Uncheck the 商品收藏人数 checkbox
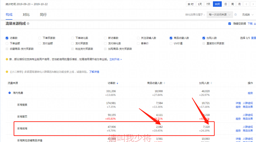The height and width of the screenshot is (142, 256). 171,38
